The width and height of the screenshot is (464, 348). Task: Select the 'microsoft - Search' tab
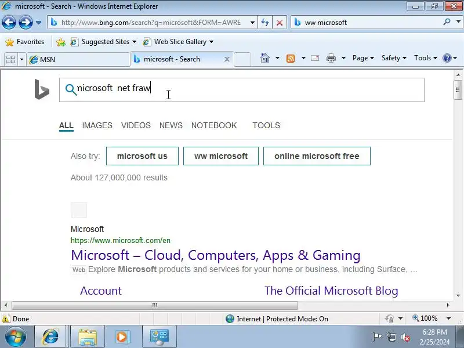coord(177,59)
